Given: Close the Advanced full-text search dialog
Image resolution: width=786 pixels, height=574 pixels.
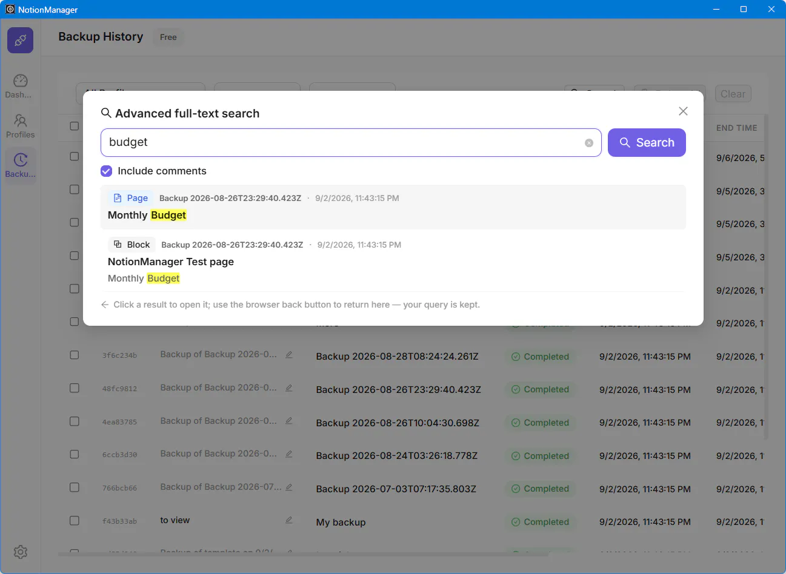Looking at the screenshot, I should (683, 111).
